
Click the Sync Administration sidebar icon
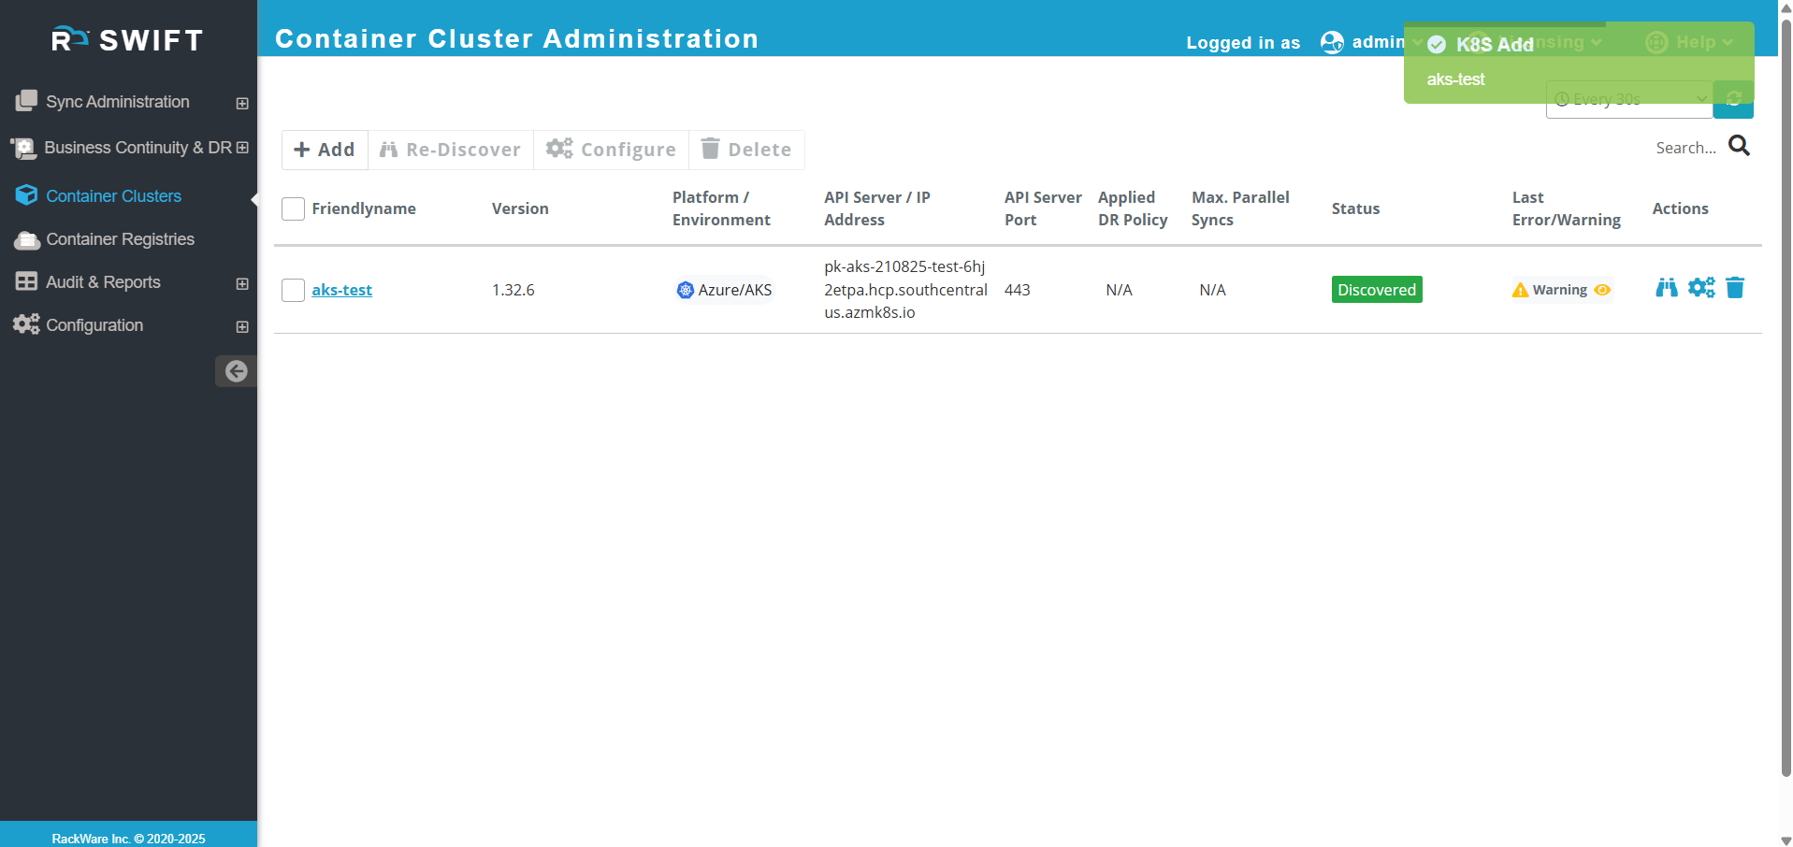26,101
